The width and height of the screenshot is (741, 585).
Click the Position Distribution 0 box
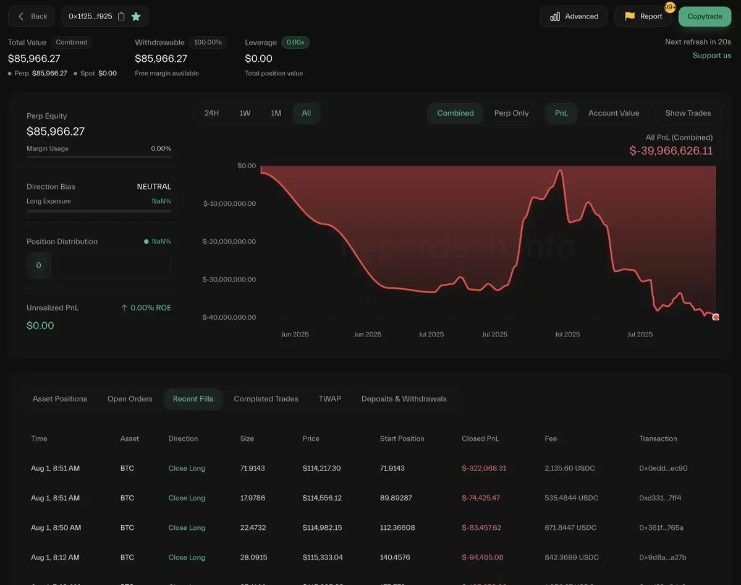click(x=38, y=265)
